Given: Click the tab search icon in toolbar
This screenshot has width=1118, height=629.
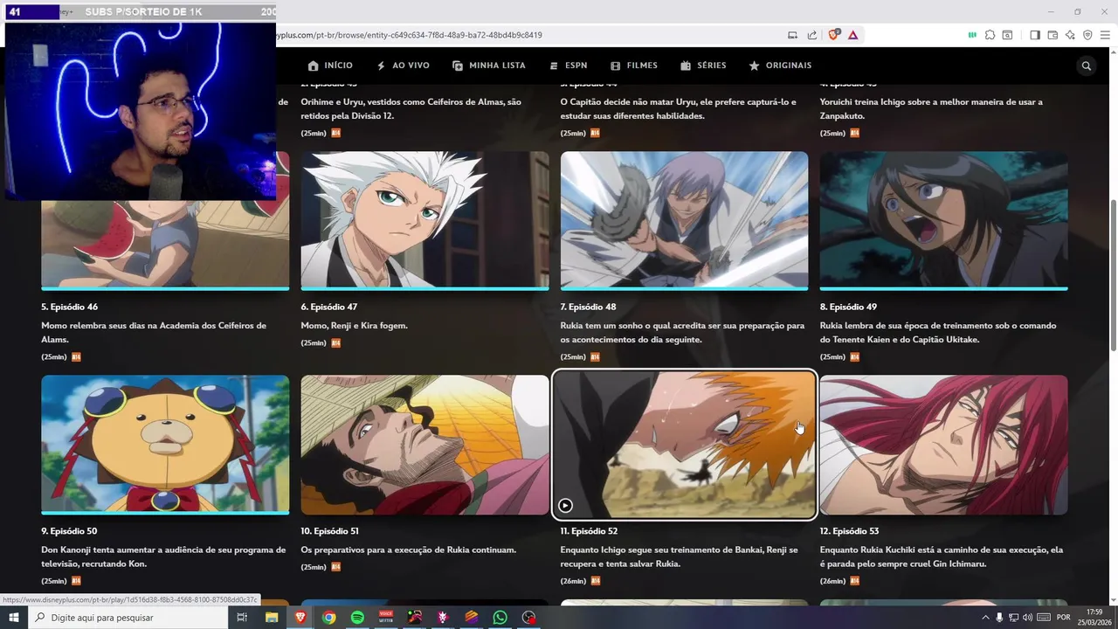Looking at the screenshot, I should 1007,35.
